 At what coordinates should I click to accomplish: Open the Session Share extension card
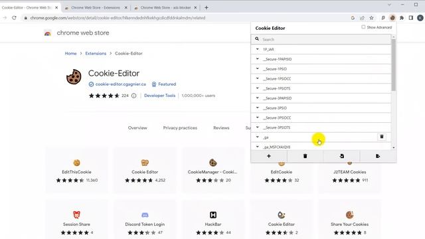pos(77,220)
